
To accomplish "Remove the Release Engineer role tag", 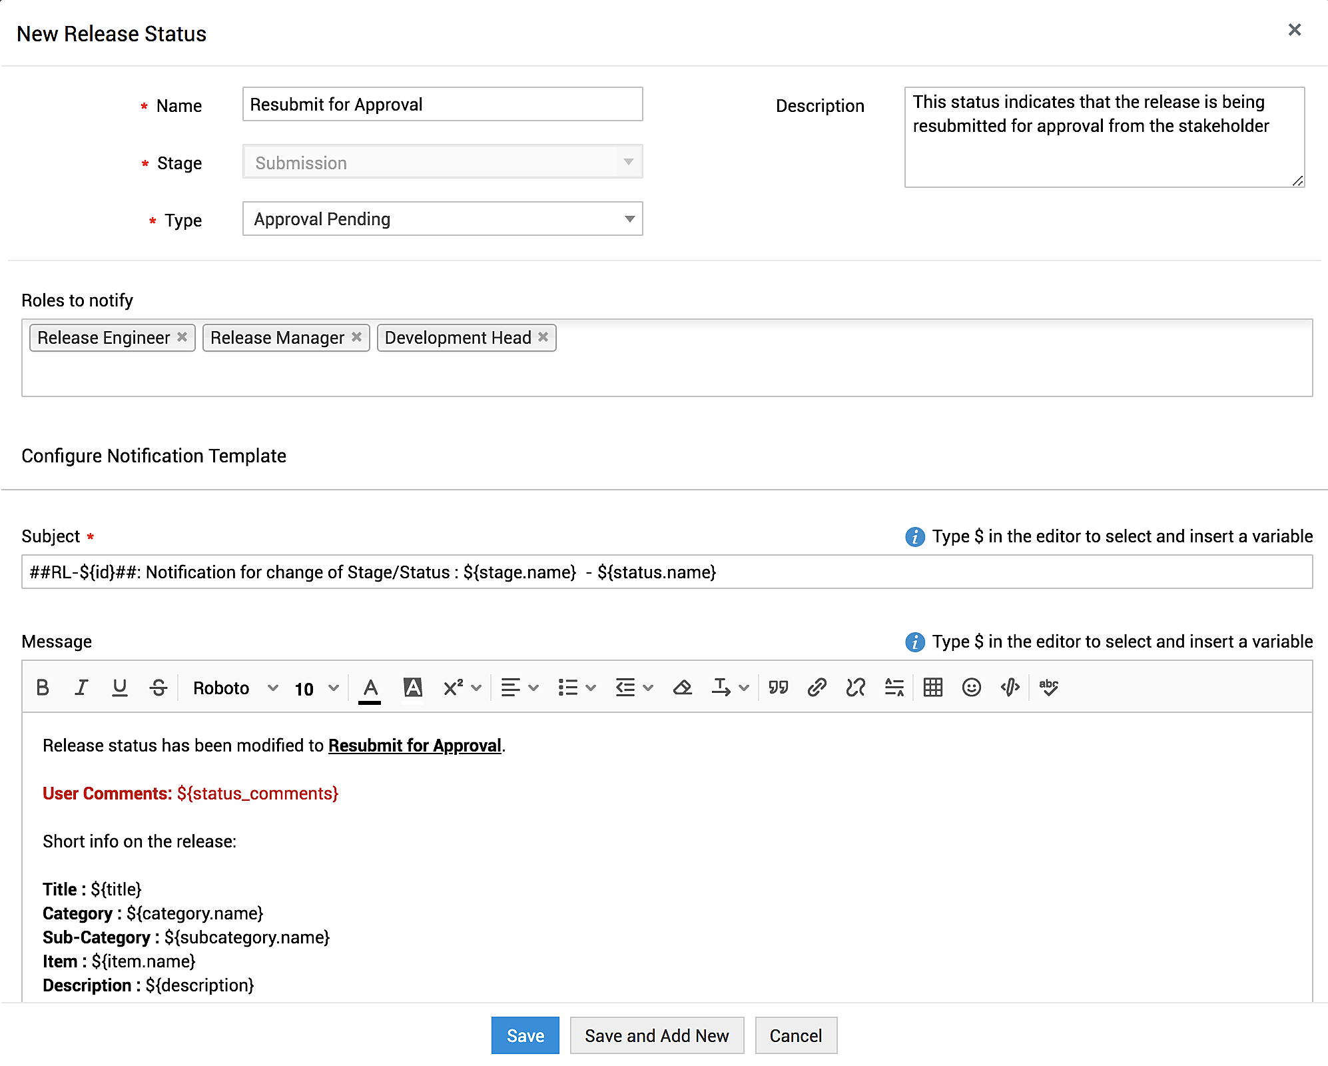I will pyautogui.click(x=182, y=337).
